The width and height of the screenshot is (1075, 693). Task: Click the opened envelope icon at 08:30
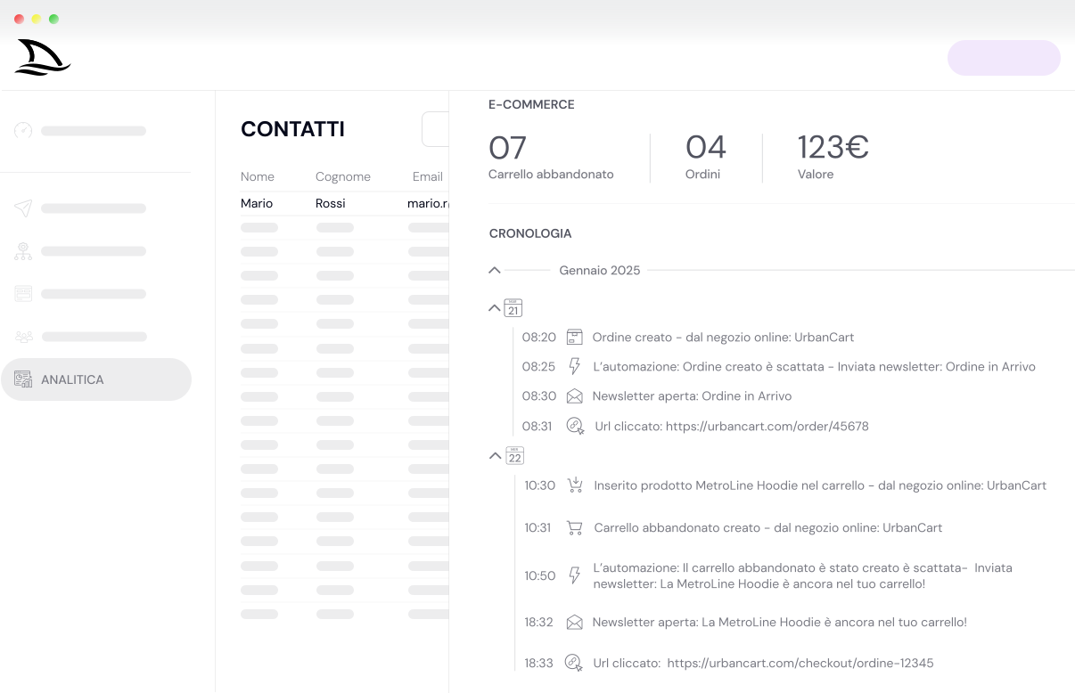[x=575, y=396]
